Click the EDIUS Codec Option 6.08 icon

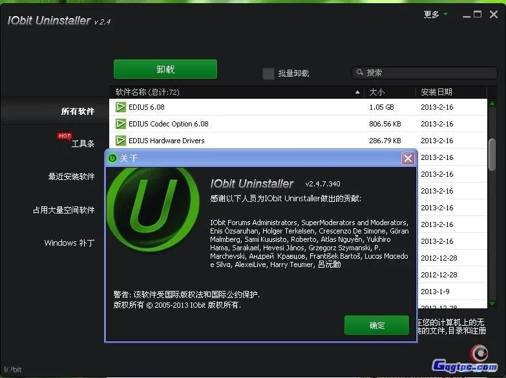click(120, 124)
